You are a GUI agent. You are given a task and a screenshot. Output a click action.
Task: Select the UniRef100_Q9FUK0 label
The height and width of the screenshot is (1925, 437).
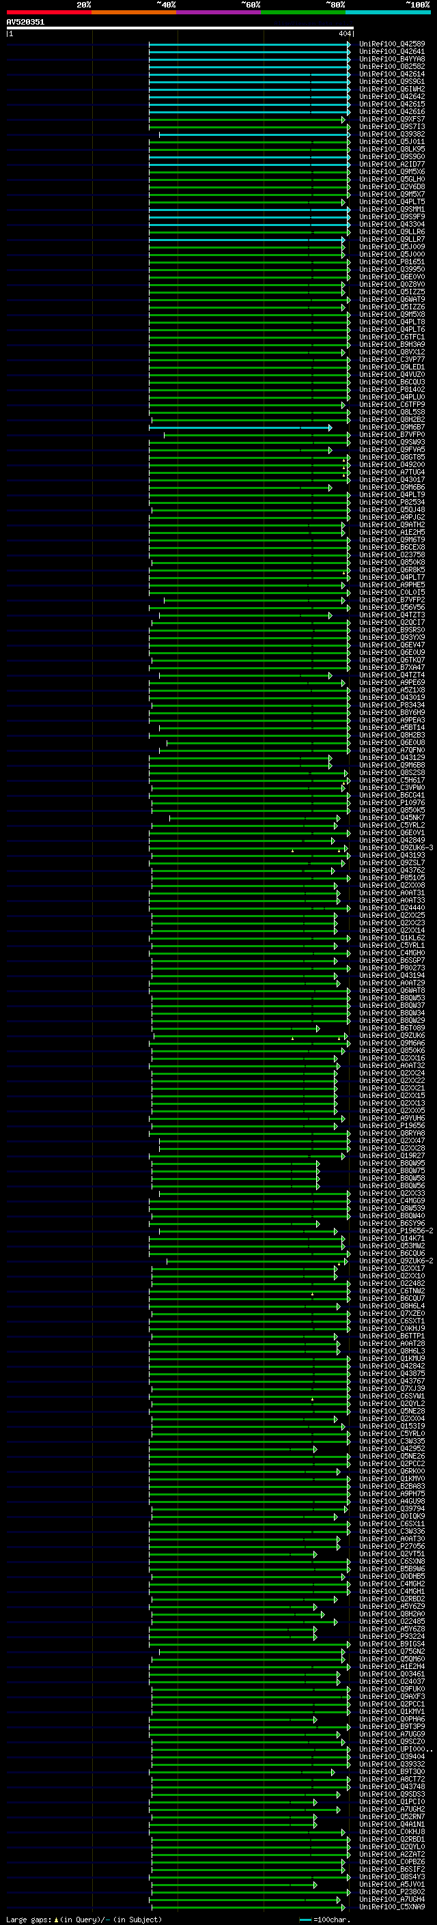(x=392, y=1689)
